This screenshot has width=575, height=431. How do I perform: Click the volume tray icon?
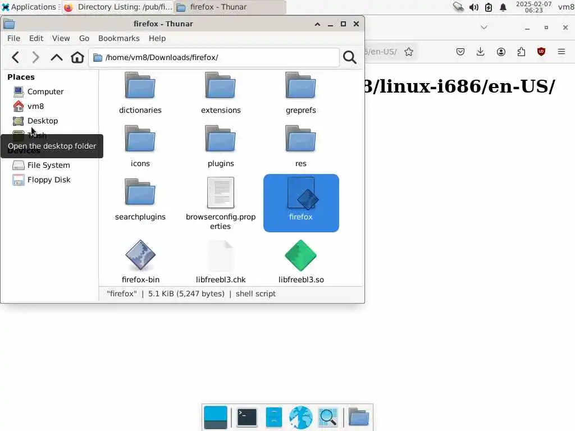(473, 7)
